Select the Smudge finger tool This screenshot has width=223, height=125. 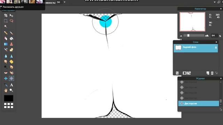click(6, 62)
